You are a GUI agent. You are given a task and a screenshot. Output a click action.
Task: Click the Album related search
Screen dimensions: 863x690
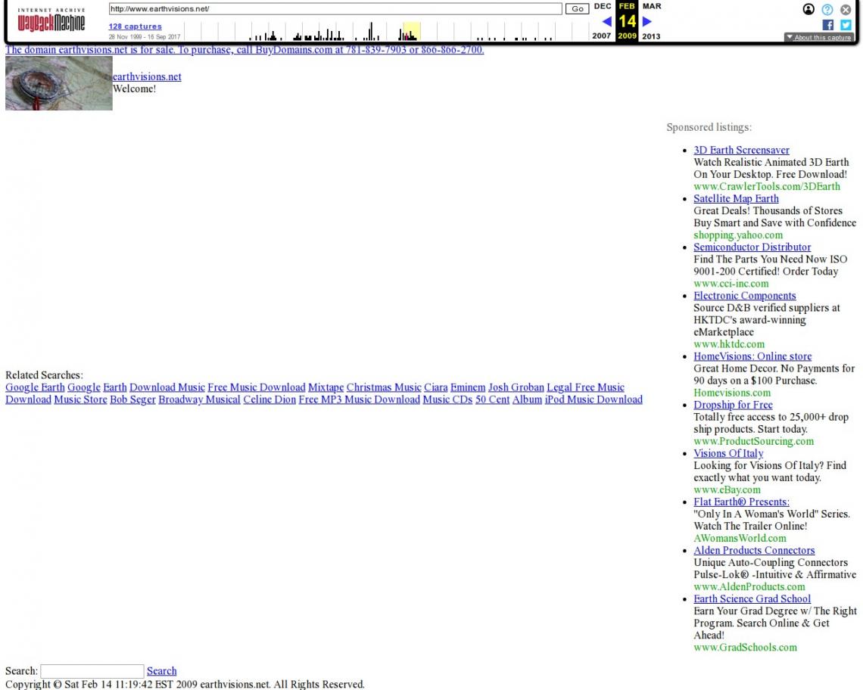pos(528,399)
